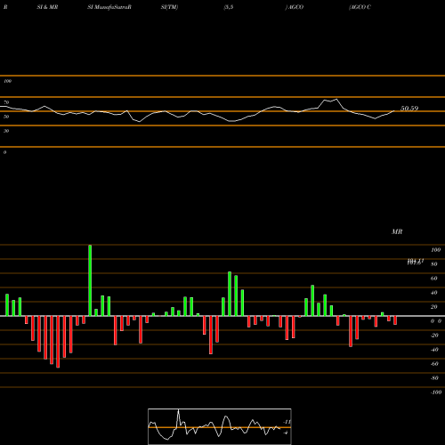The width and height of the screenshot is (445, 445).
Task: Click the RSI axis label 30
Action: [6, 131]
